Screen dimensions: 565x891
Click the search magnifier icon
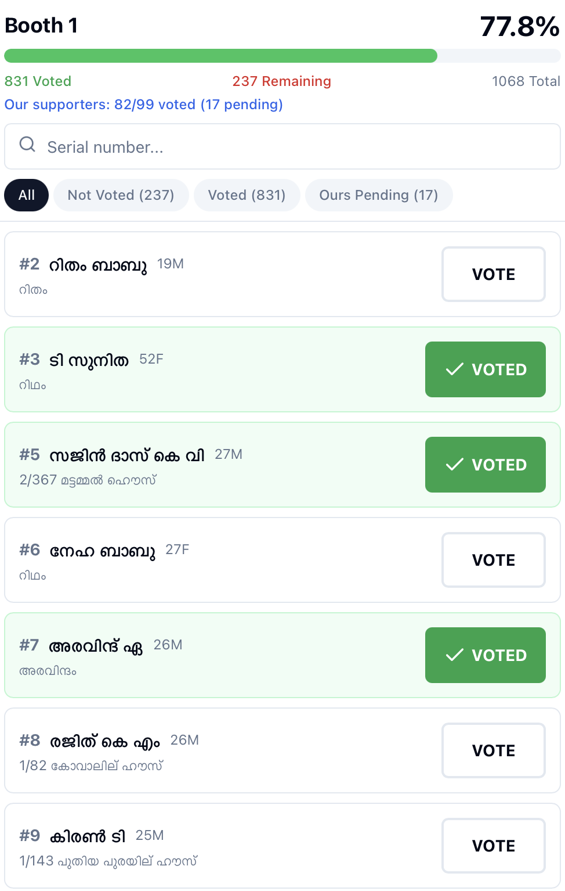27,145
